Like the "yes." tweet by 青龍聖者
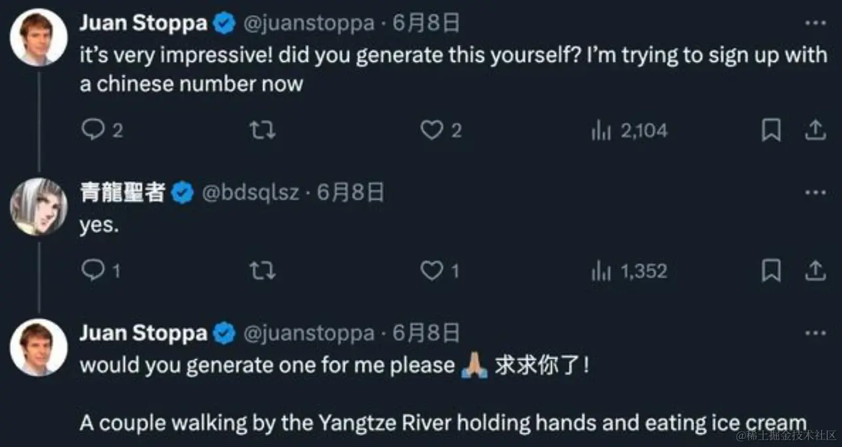The width and height of the screenshot is (842, 447). (433, 271)
